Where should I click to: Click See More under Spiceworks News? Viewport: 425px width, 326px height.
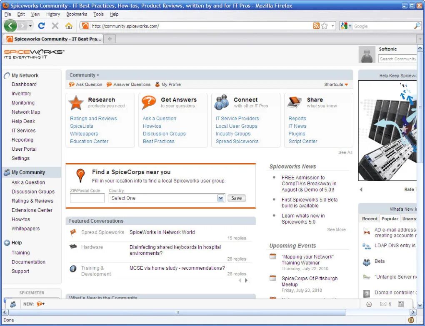click(x=336, y=229)
